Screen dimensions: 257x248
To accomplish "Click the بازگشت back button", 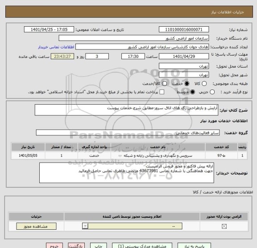I will pyautogui.click(x=76, y=245).
